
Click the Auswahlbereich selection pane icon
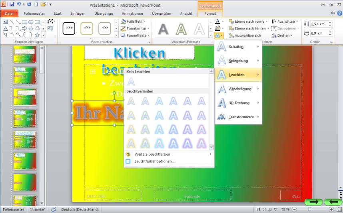[x=231, y=35]
